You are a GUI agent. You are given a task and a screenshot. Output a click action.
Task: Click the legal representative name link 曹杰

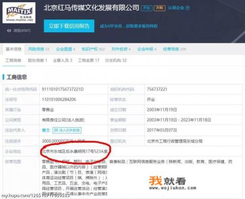point(46,130)
